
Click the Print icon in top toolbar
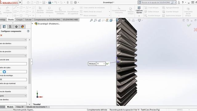click(x=50, y=2)
